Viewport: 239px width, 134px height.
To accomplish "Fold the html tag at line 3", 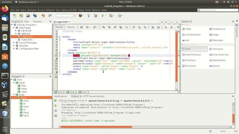I will pos(60,37).
